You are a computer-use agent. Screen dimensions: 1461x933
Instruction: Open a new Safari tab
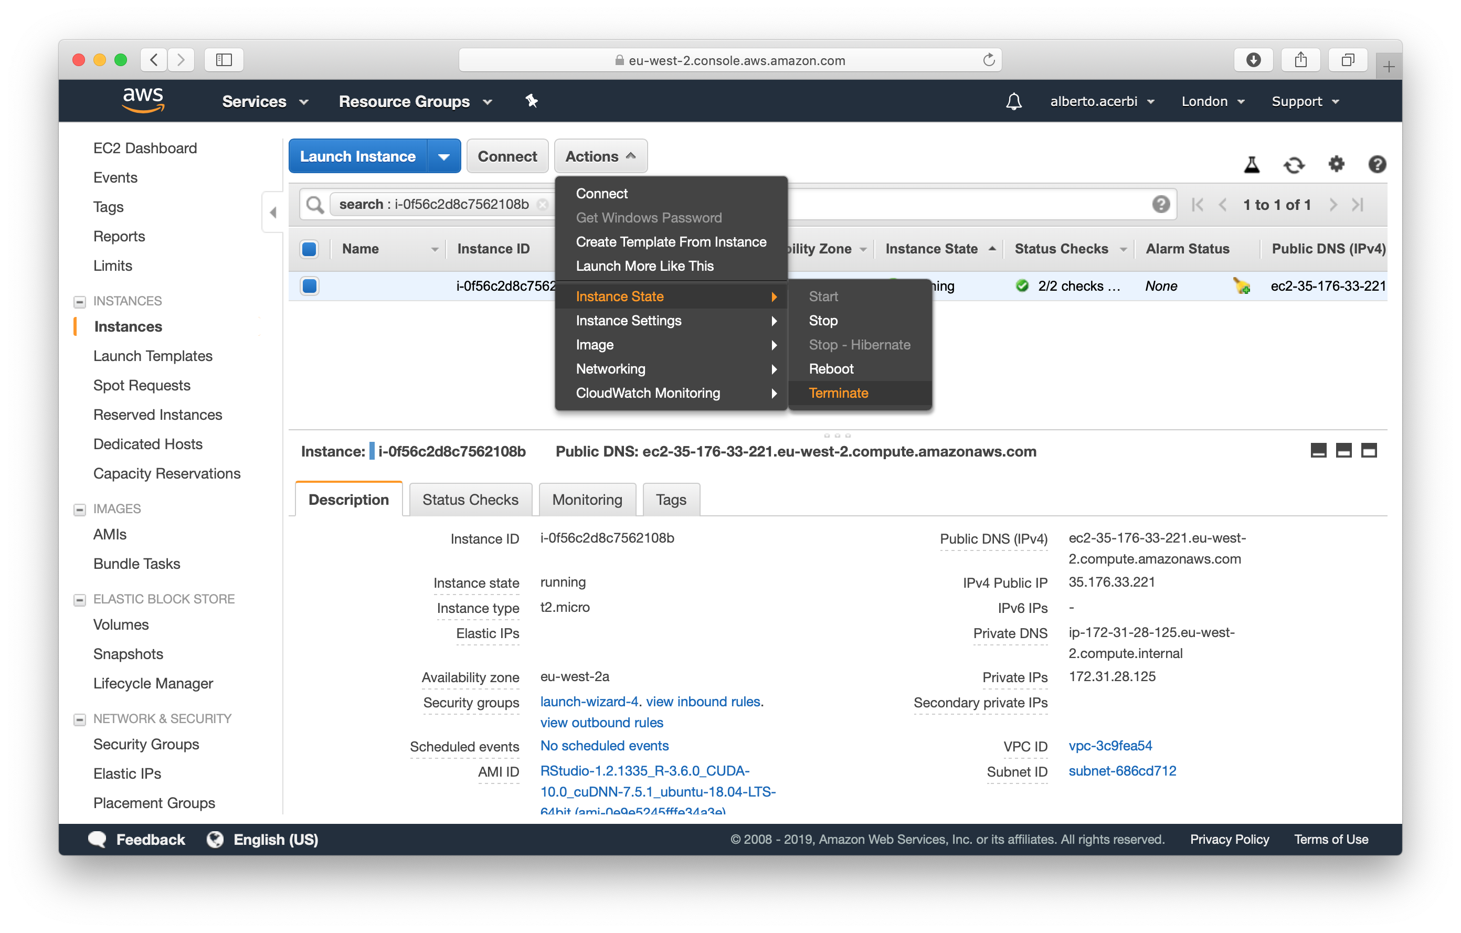(1389, 66)
